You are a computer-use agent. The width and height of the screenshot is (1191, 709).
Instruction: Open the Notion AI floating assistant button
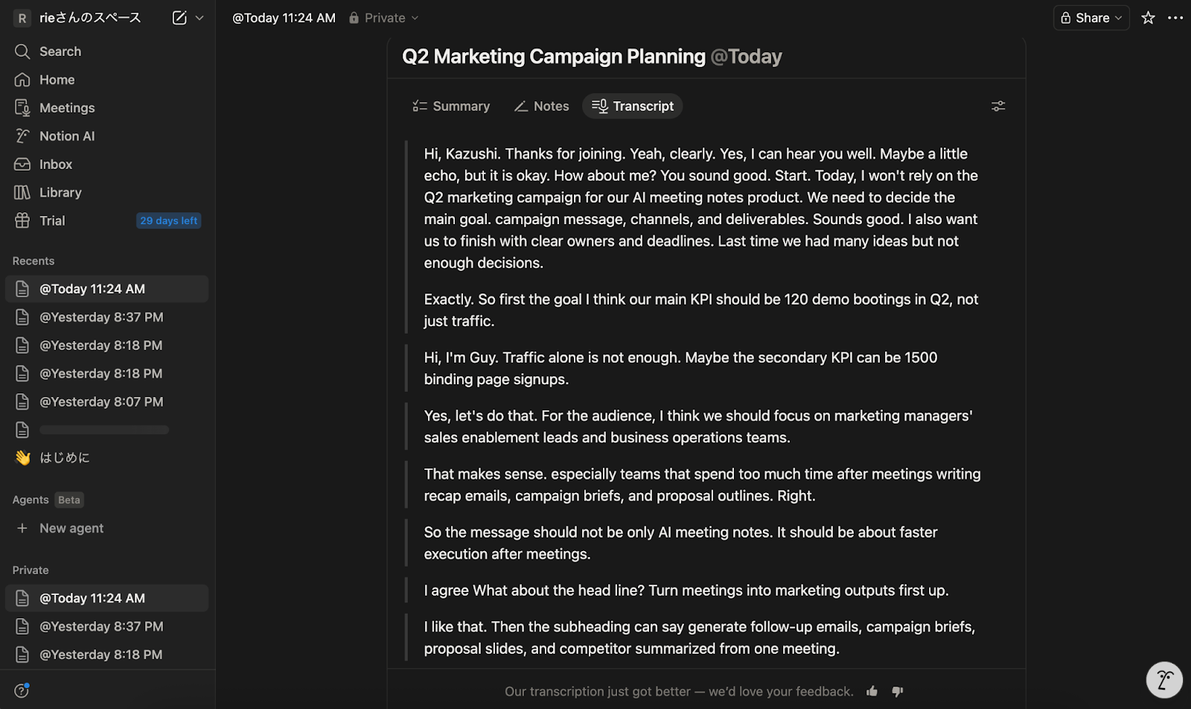pyautogui.click(x=1164, y=679)
